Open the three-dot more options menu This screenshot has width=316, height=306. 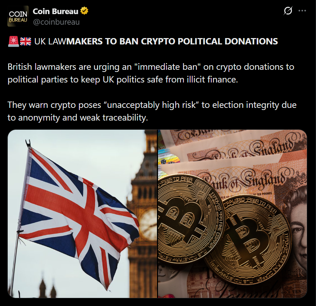pos(302,11)
